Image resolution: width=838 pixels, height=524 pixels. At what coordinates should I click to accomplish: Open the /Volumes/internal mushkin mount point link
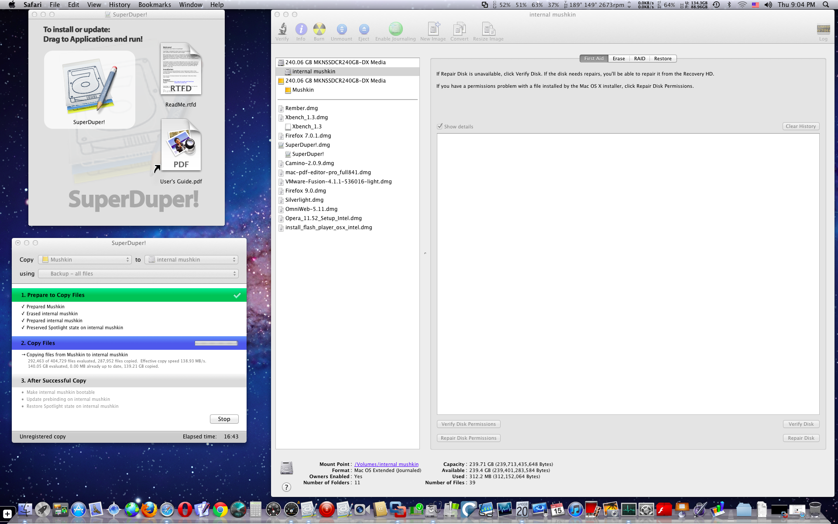click(x=386, y=464)
